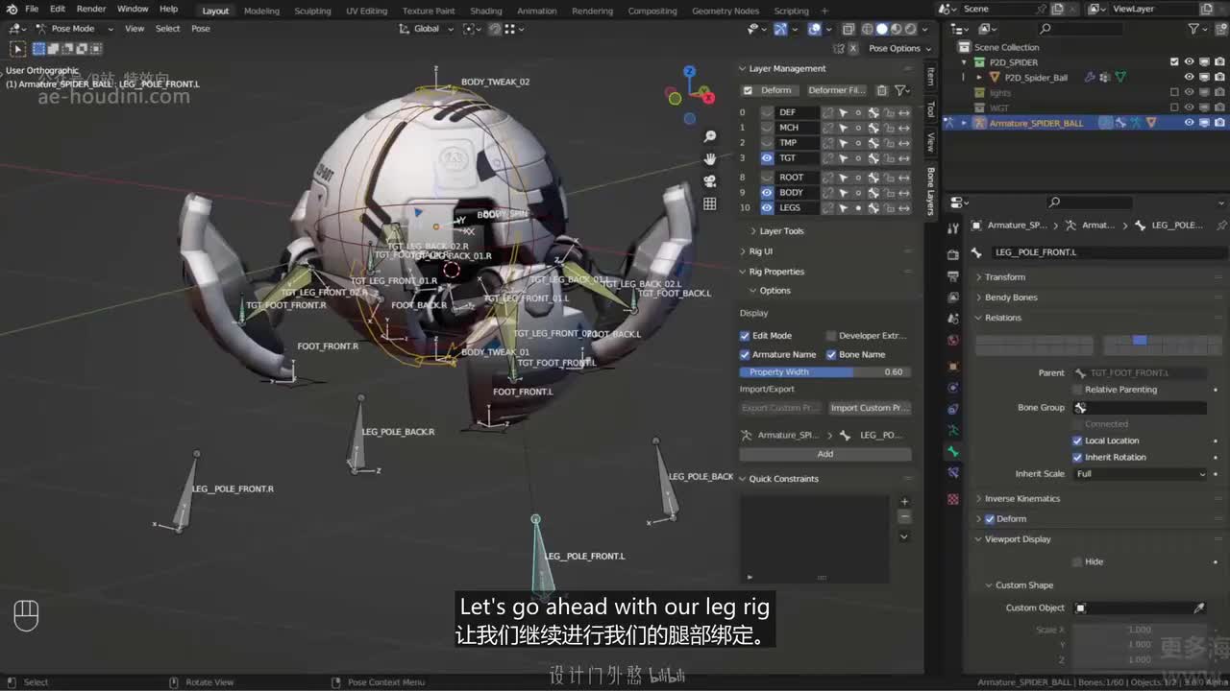Open the World properties tab icon
Viewport: 1230px width, 691px height.
(953, 340)
